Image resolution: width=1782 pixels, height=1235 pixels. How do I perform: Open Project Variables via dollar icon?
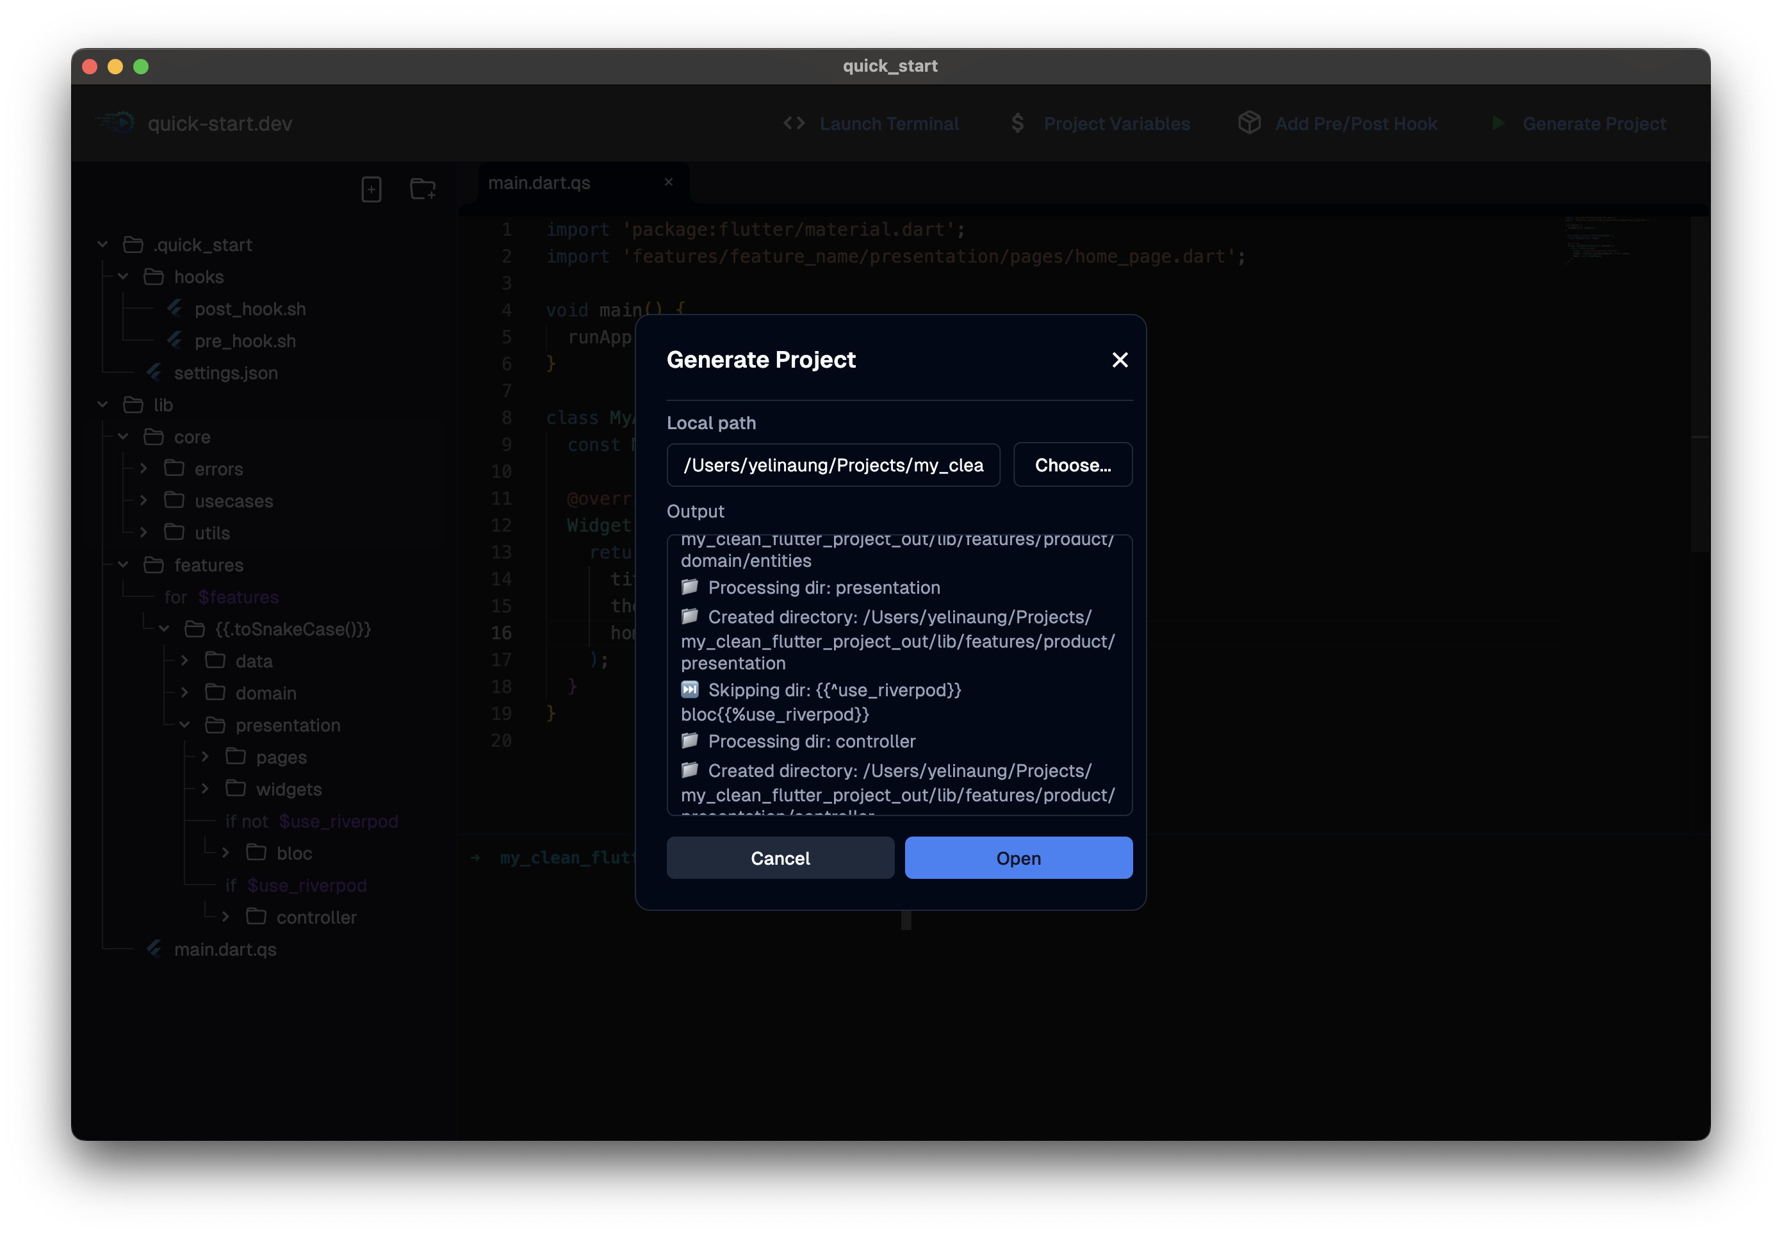[x=1018, y=123]
